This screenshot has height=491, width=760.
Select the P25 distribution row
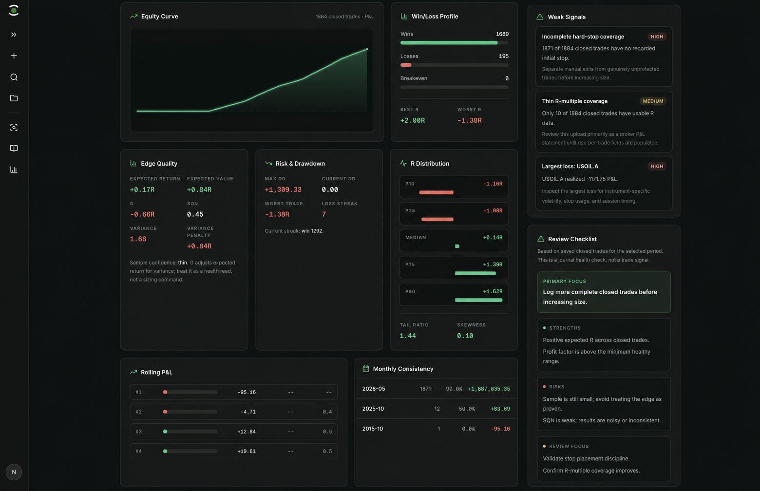point(454,214)
